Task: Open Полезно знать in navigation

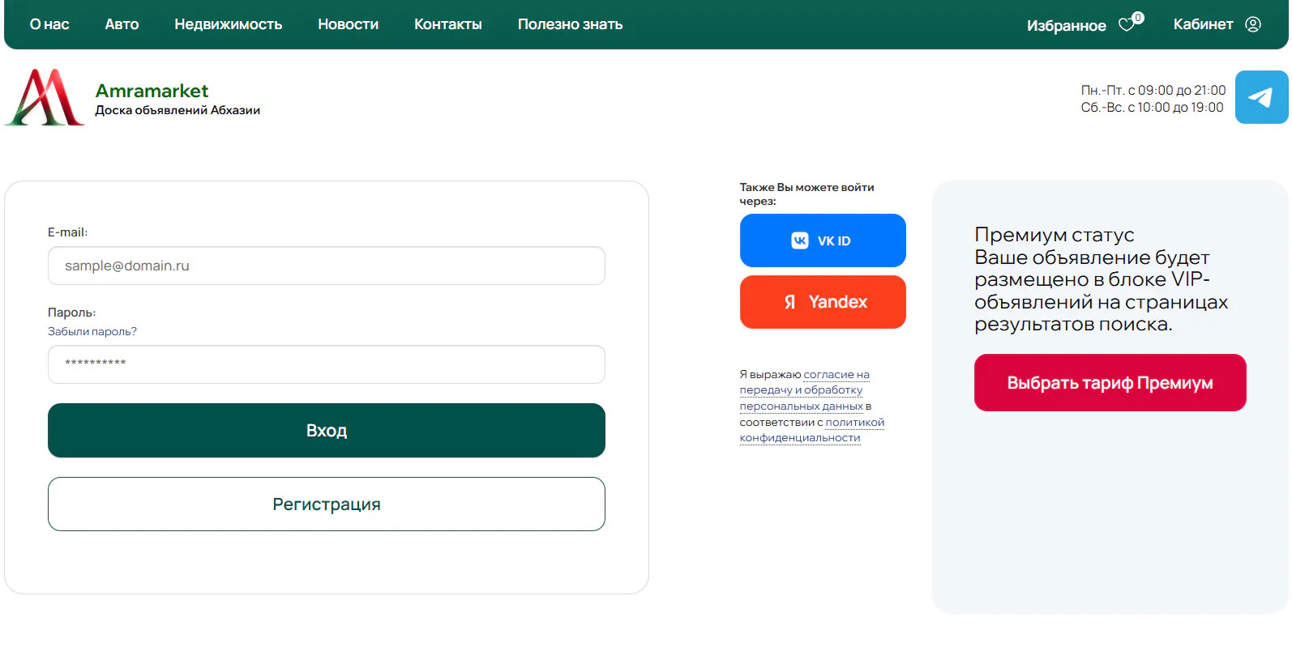Action: coord(571,24)
